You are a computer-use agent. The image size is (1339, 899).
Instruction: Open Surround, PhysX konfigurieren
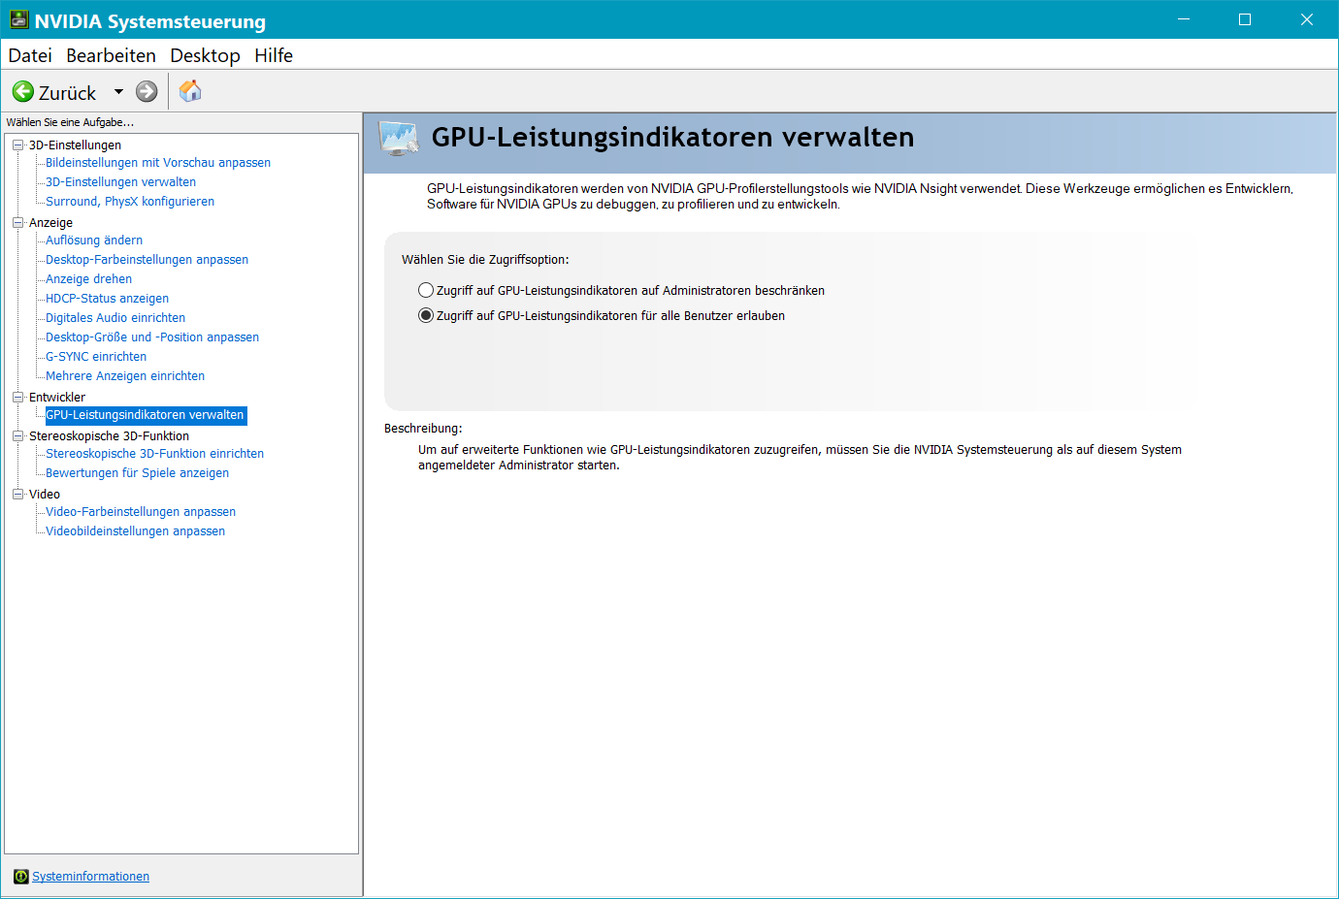130,202
